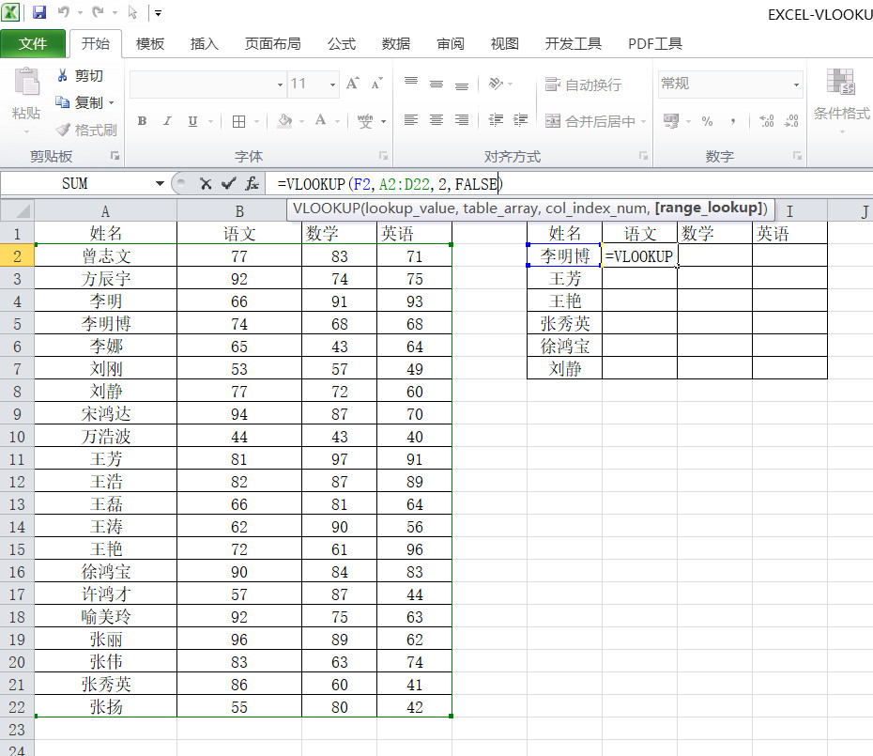Click the accounting number format icon
Viewport: 873px width, 756px height.
[x=671, y=121]
